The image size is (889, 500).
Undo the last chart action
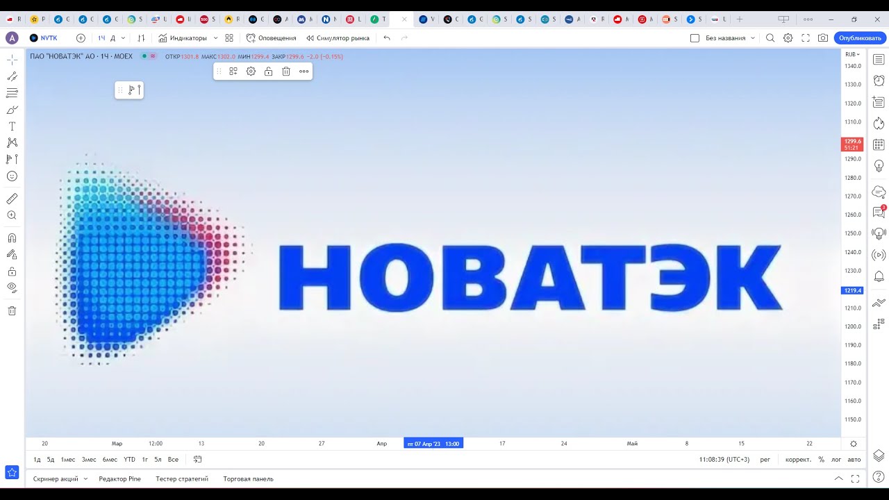(387, 38)
